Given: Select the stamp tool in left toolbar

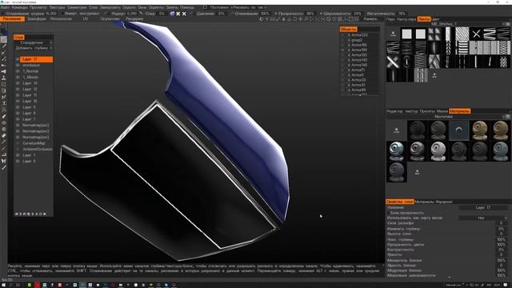Looking at the screenshot, I should coord(3,78).
